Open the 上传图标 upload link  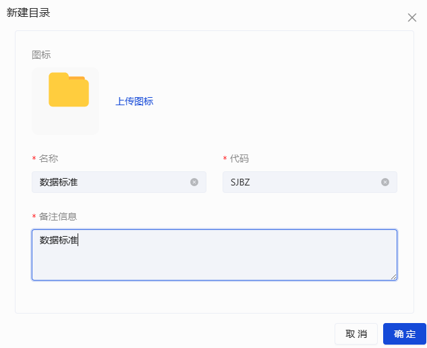[134, 102]
